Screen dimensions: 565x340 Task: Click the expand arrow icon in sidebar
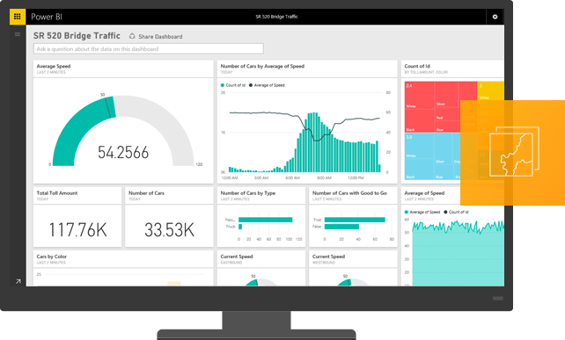pyautogui.click(x=18, y=281)
